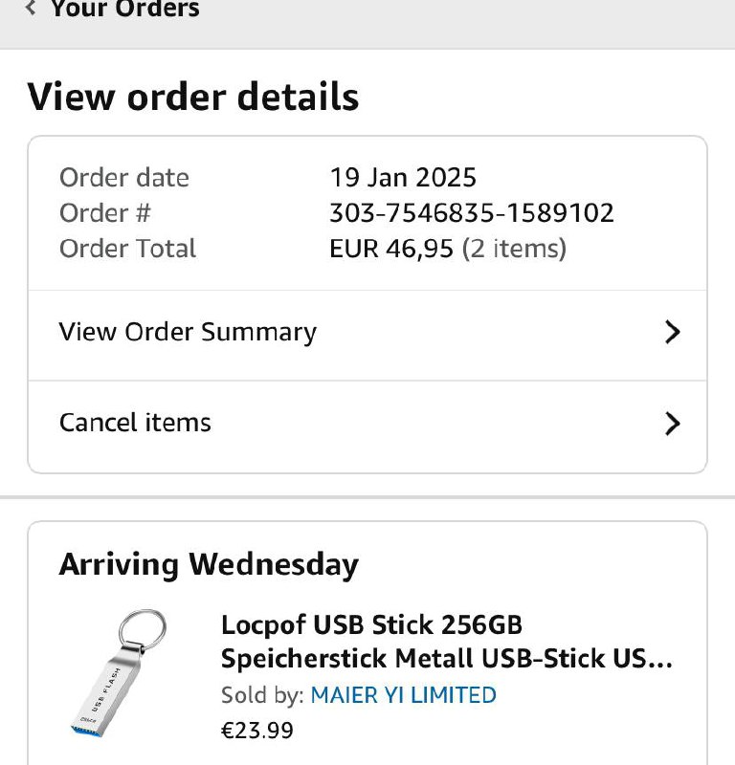735x765 pixels.
Task: Click the date 19 Jan 2025
Action: point(403,178)
